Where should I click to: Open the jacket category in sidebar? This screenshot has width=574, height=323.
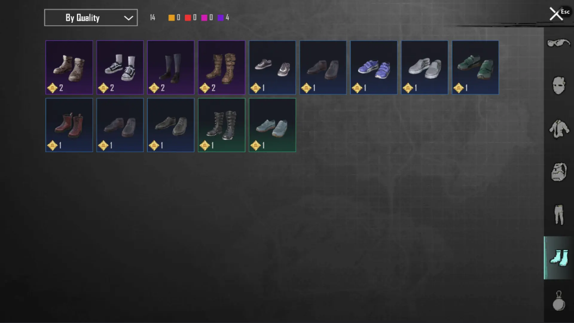coord(558,129)
